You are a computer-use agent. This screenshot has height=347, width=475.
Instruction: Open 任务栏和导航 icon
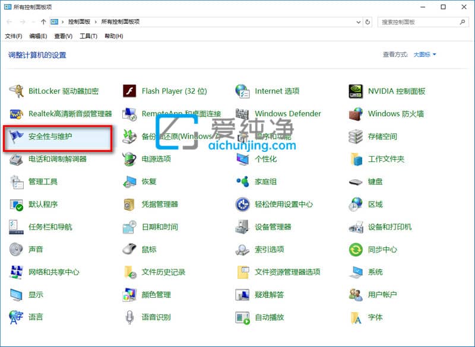tap(17, 227)
